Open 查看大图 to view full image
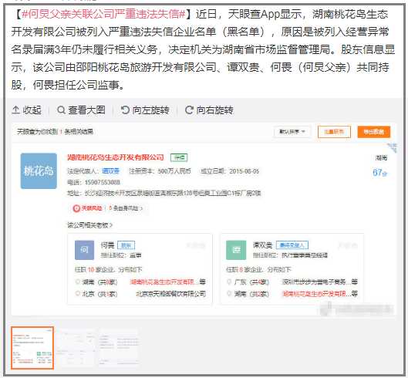This screenshot has height=378, width=408. pyautogui.click(x=81, y=110)
